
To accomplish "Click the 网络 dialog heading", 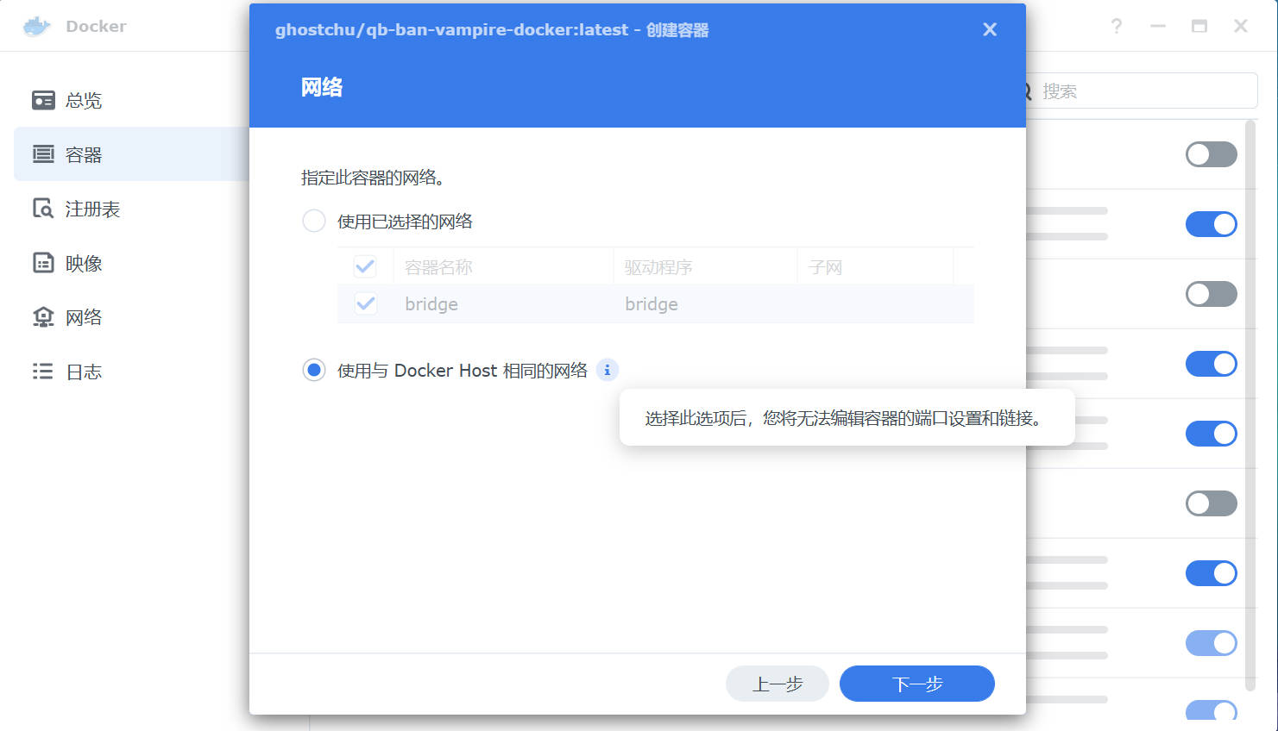I will pyautogui.click(x=322, y=87).
